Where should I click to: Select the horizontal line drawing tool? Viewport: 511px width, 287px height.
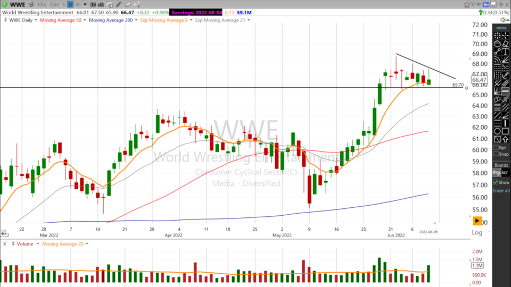coord(506,91)
